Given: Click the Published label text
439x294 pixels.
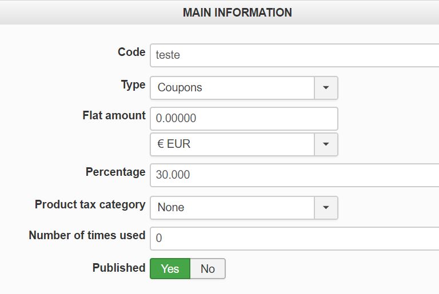Looking at the screenshot, I should tap(119, 268).
